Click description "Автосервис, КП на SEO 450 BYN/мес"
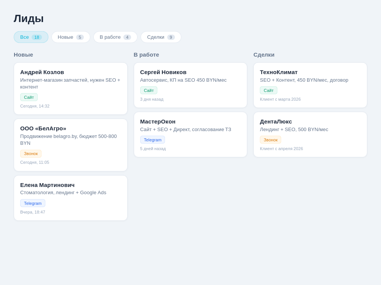The width and height of the screenshot is (381, 285). pos(184,80)
